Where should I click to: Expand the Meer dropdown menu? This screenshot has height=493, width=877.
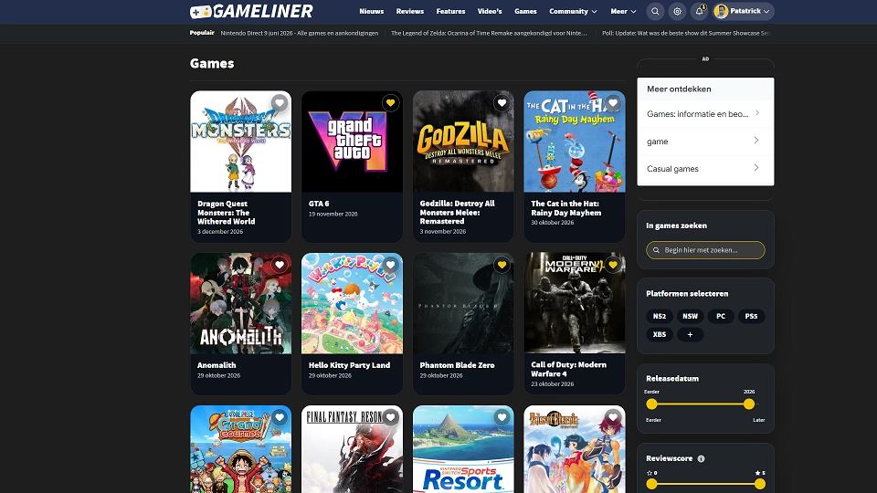point(623,11)
